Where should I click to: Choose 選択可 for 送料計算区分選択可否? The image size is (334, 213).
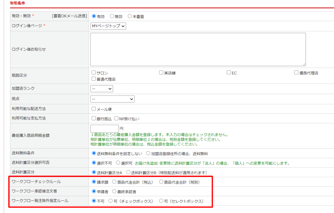click(x=118, y=163)
